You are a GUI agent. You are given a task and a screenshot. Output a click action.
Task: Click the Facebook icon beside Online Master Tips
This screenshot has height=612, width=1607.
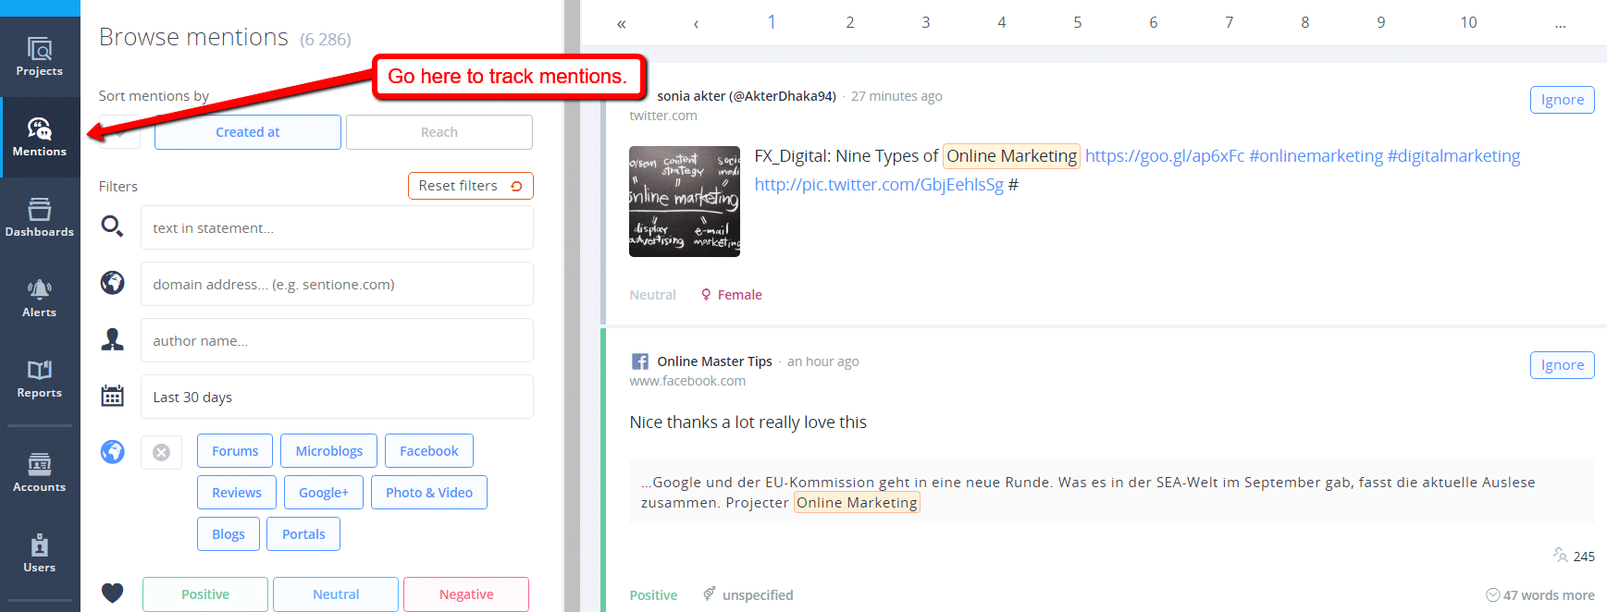click(639, 361)
